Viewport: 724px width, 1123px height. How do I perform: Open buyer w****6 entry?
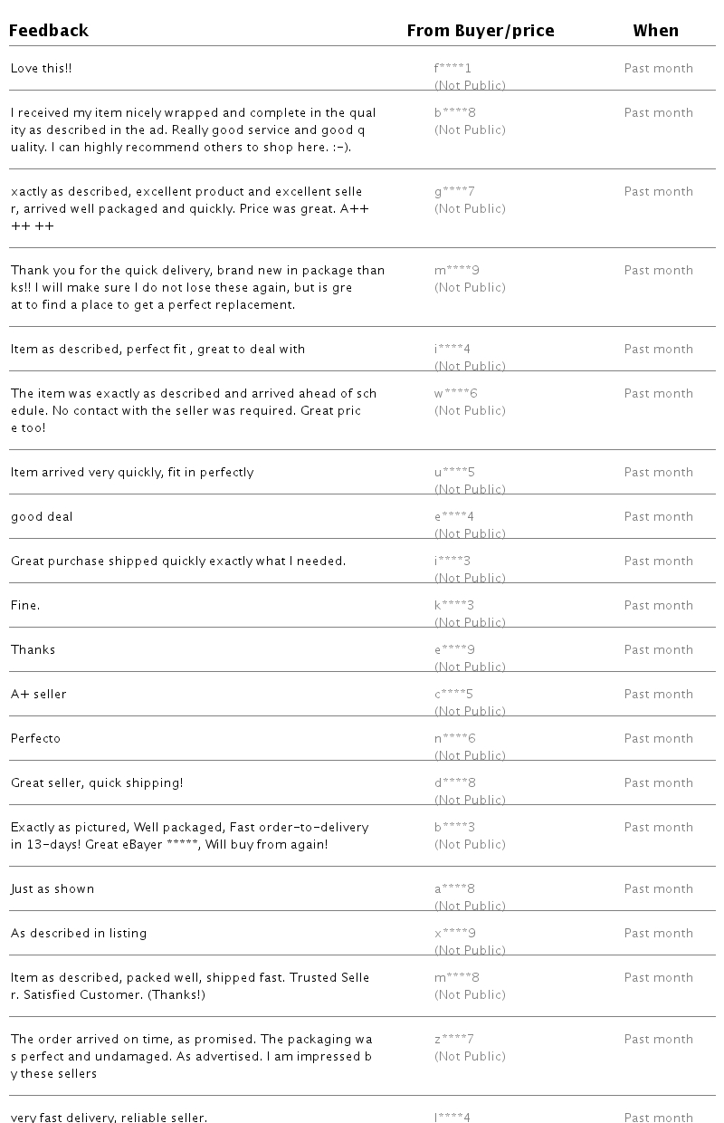tap(456, 393)
